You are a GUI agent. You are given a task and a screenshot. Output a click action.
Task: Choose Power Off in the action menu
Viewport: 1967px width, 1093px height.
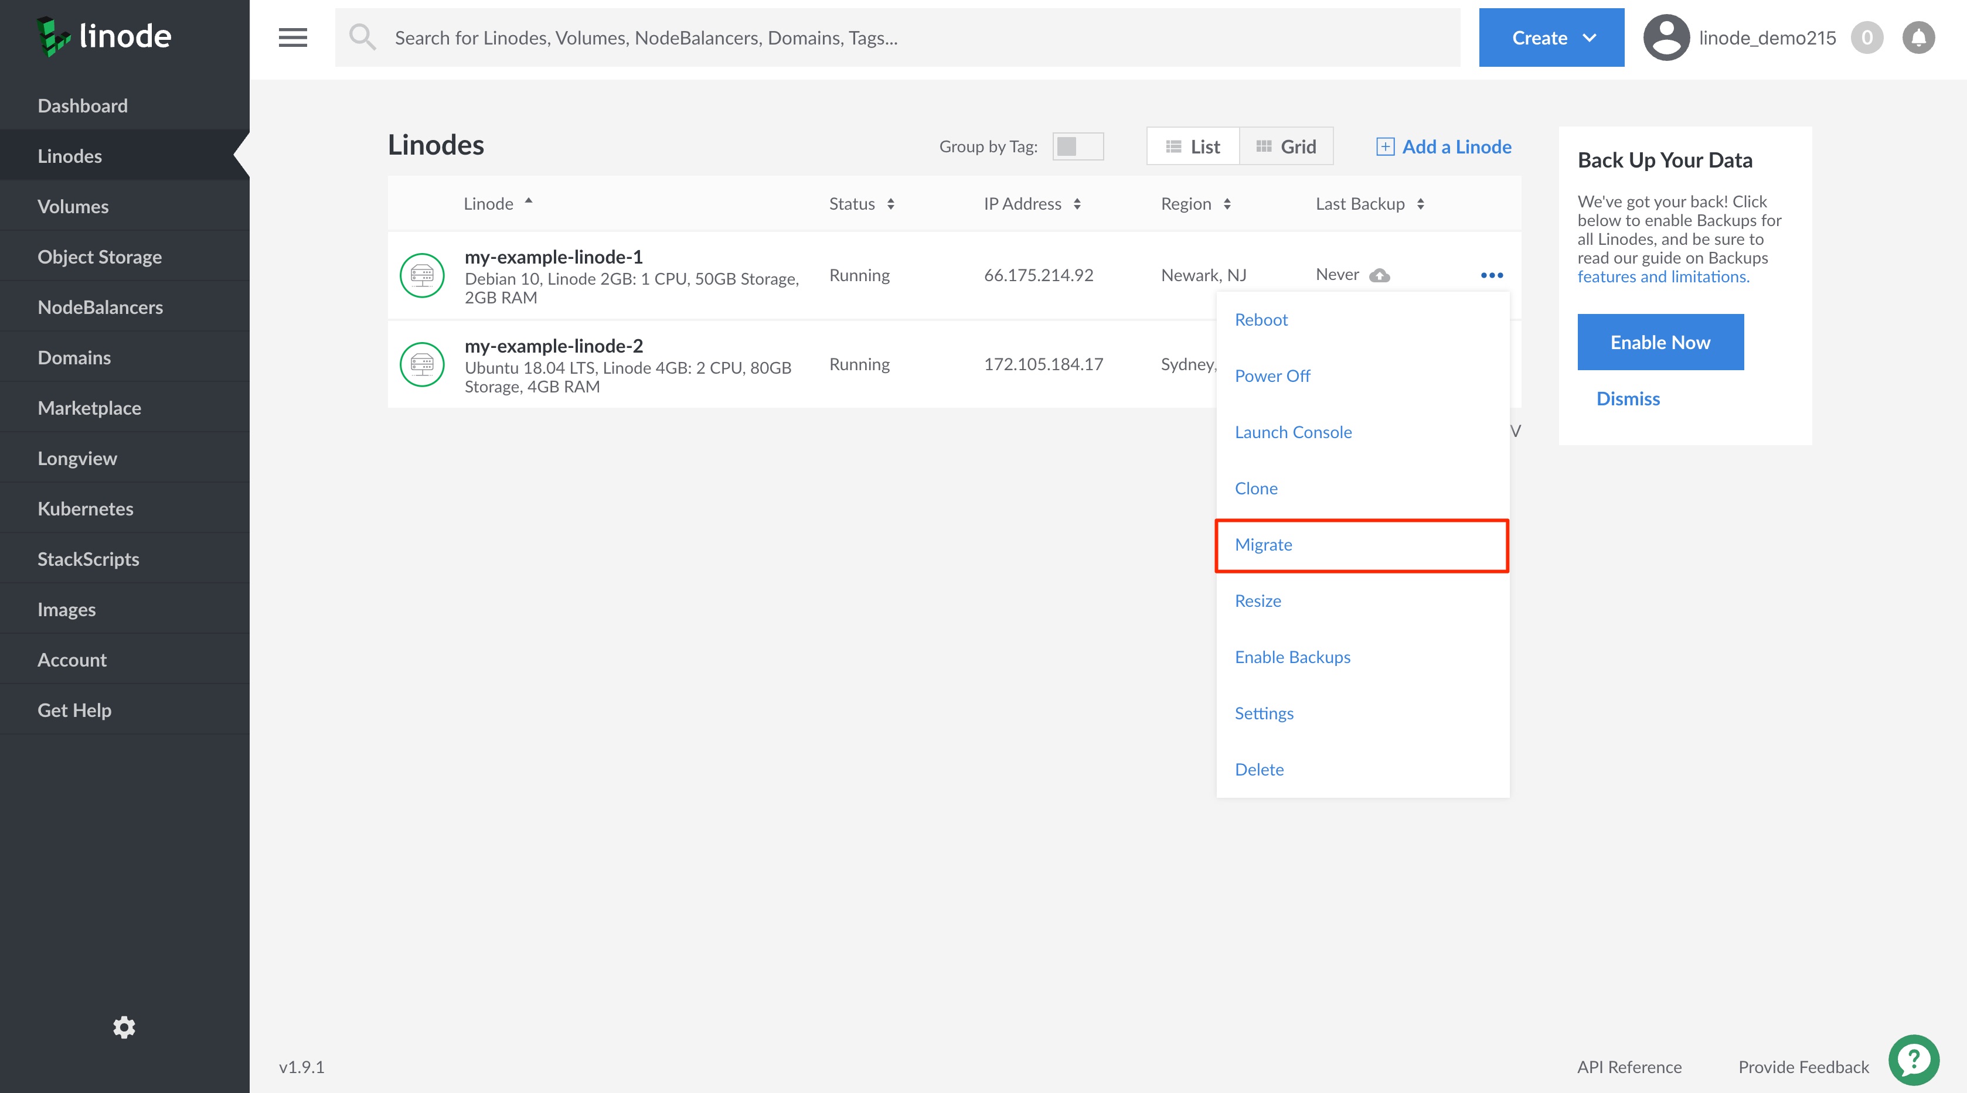1271,376
